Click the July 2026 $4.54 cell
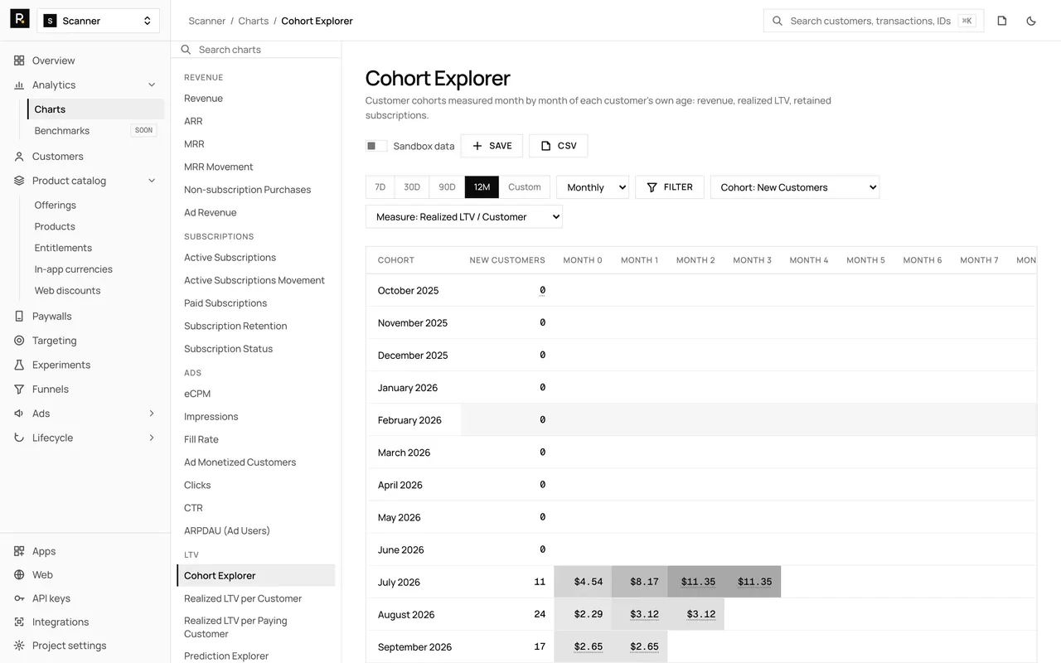Viewport: 1061px width, 663px height. tap(583, 582)
